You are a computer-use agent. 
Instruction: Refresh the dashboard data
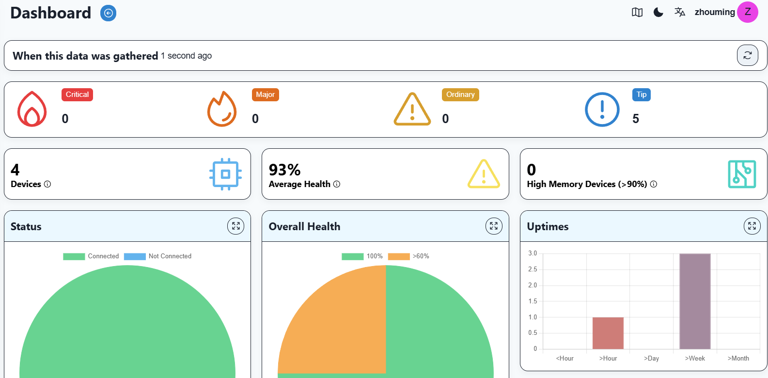tap(747, 55)
